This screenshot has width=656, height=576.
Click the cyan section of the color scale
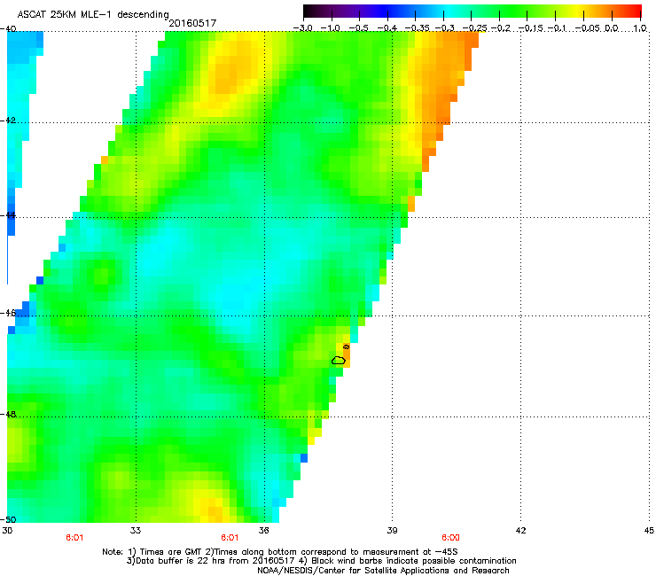[449, 11]
